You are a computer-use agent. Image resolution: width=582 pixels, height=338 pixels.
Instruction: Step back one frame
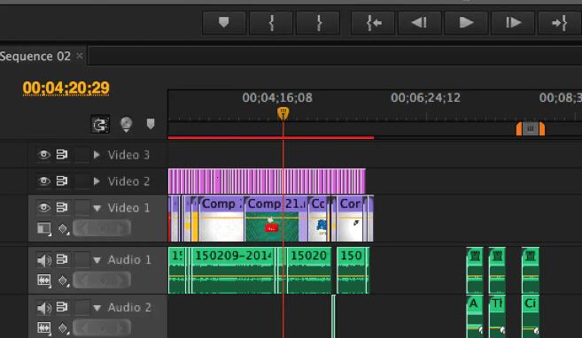(x=419, y=23)
